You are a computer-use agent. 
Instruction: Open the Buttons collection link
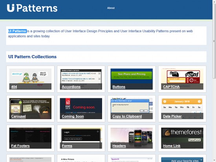[x=119, y=87]
